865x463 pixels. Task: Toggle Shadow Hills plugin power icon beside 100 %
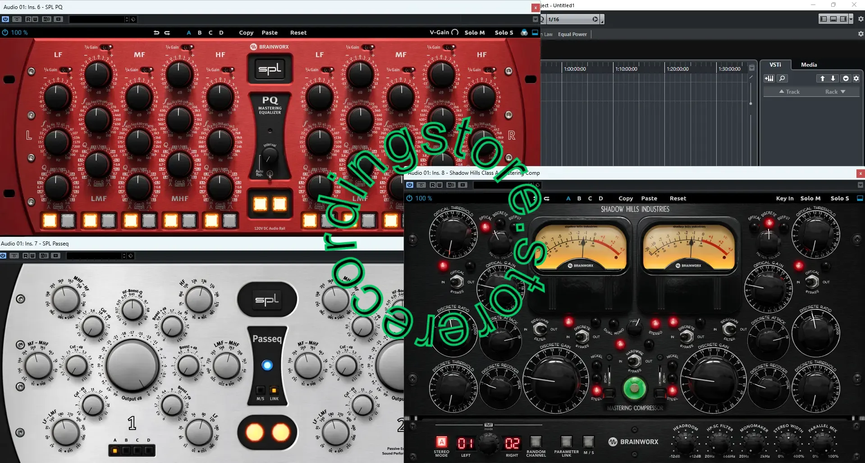click(x=409, y=198)
